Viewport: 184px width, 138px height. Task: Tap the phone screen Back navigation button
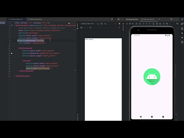(x=141, y=117)
